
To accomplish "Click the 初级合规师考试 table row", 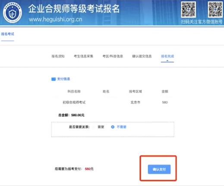I will tap(113, 102).
